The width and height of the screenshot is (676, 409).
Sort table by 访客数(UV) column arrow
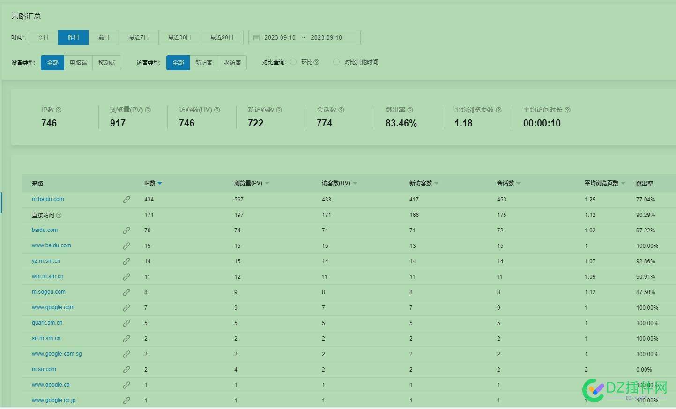tap(355, 184)
